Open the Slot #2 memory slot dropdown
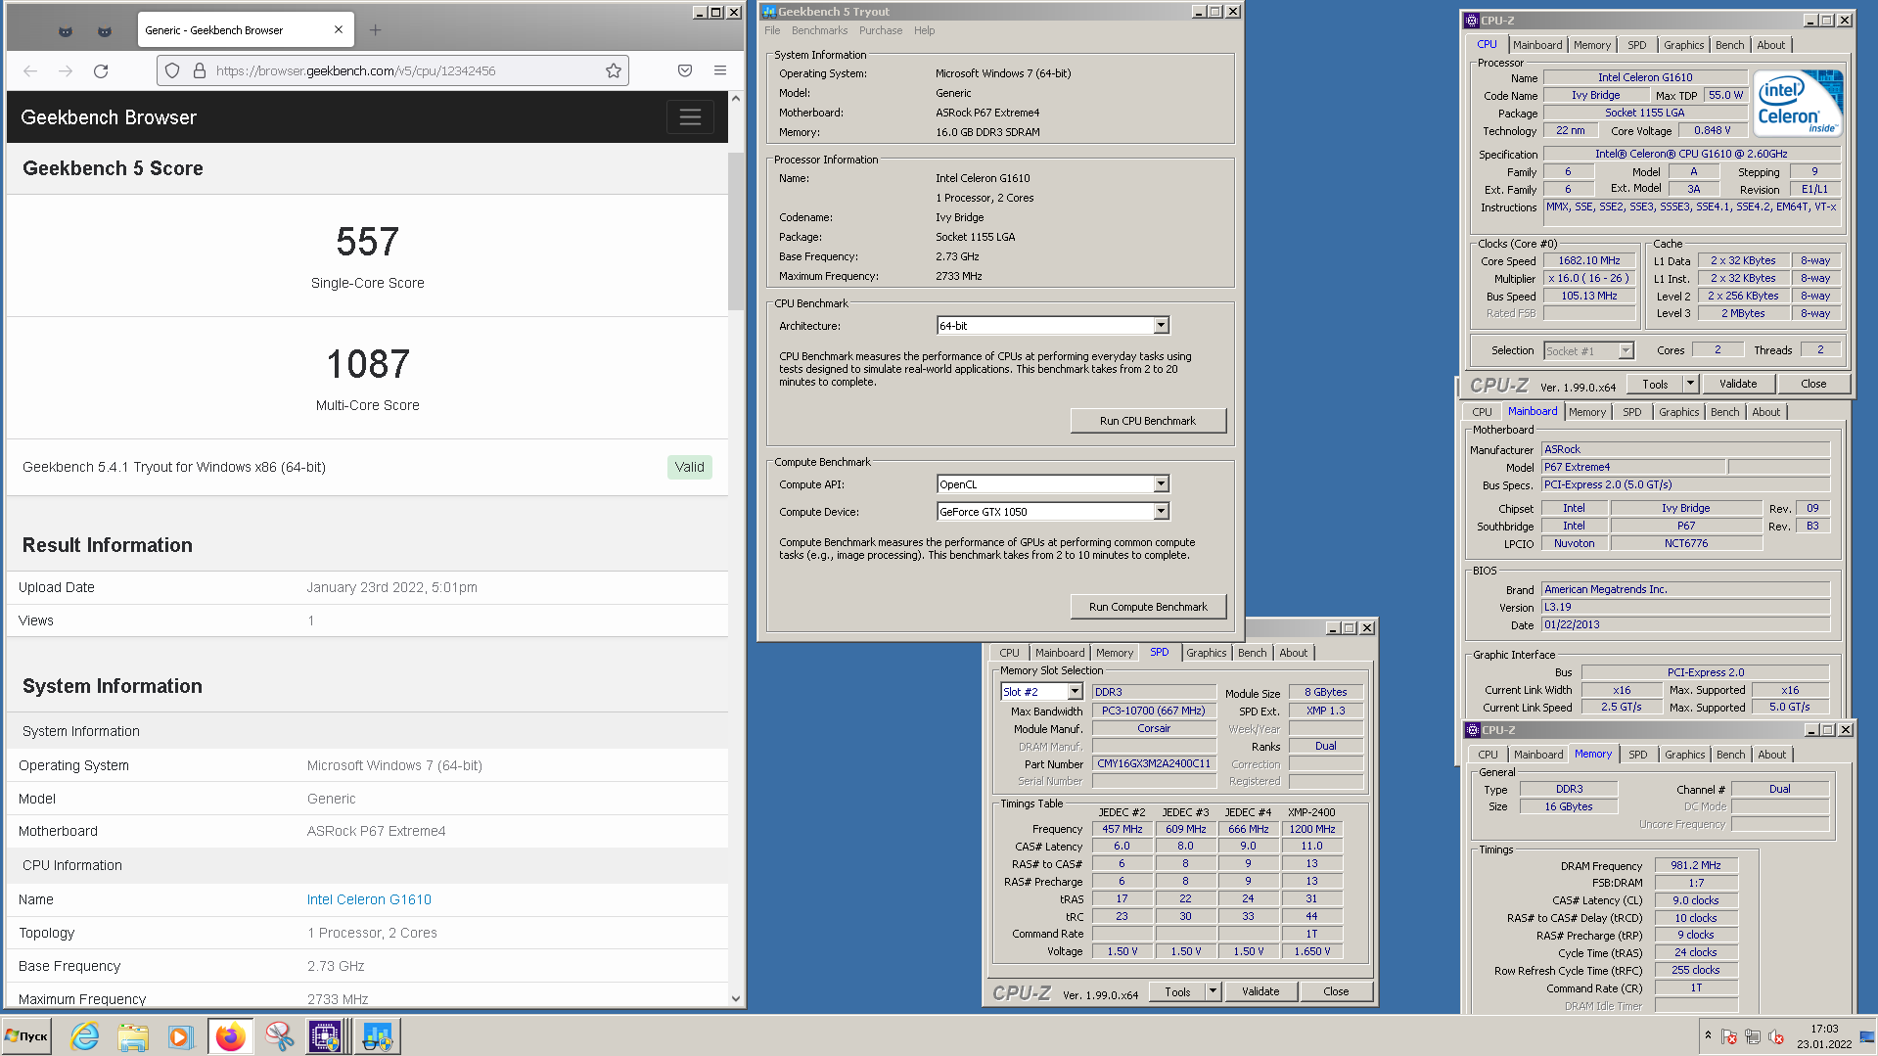Image resolution: width=1878 pixels, height=1056 pixels. pyautogui.click(x=1075, y=691)
